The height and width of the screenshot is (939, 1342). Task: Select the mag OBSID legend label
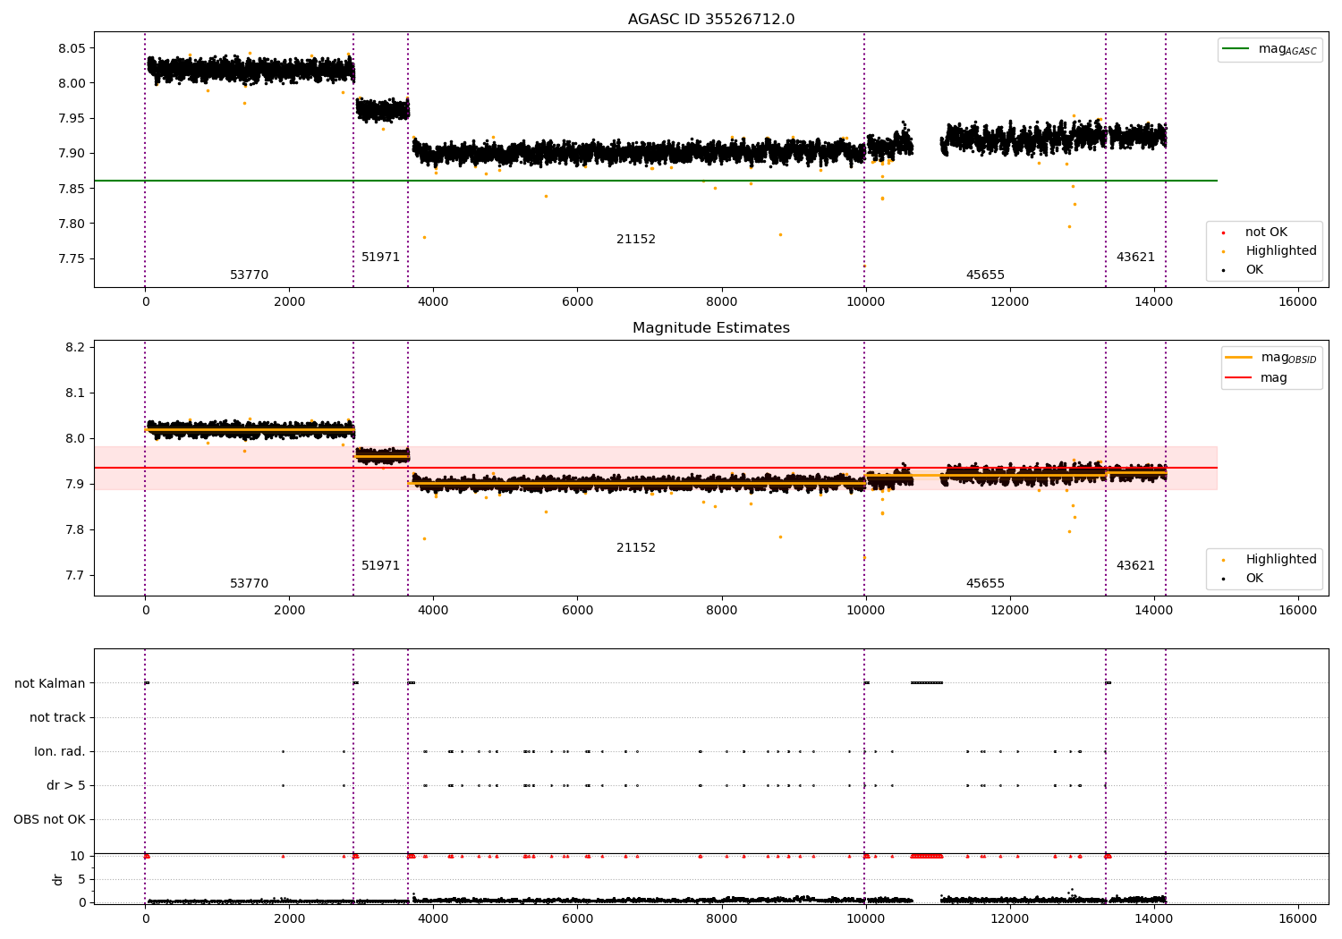1289,358
